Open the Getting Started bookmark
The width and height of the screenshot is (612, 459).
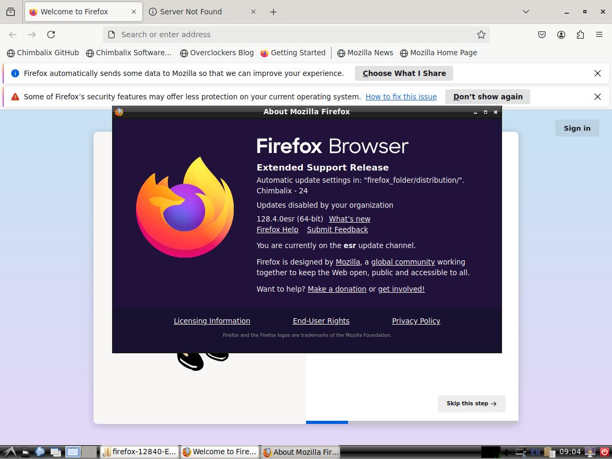click(x=293, y=53)
